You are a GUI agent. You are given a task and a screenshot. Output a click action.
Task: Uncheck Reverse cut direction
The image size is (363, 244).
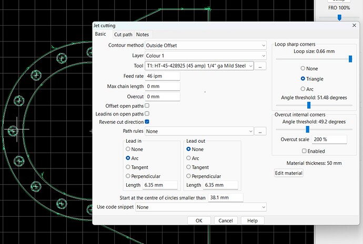147,122
